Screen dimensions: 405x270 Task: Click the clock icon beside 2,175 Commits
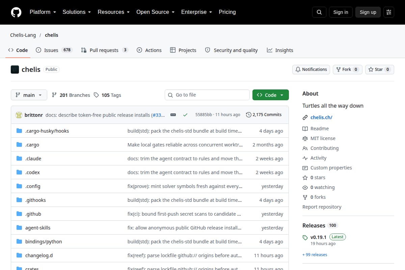pyautogui.click(x=249, y=115)
